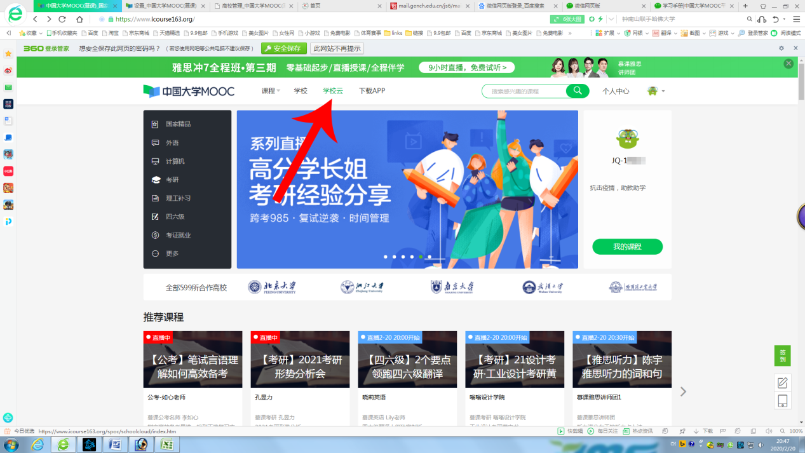Click the green 签到 check-in button
805x453 pixels.
[782, 356]
